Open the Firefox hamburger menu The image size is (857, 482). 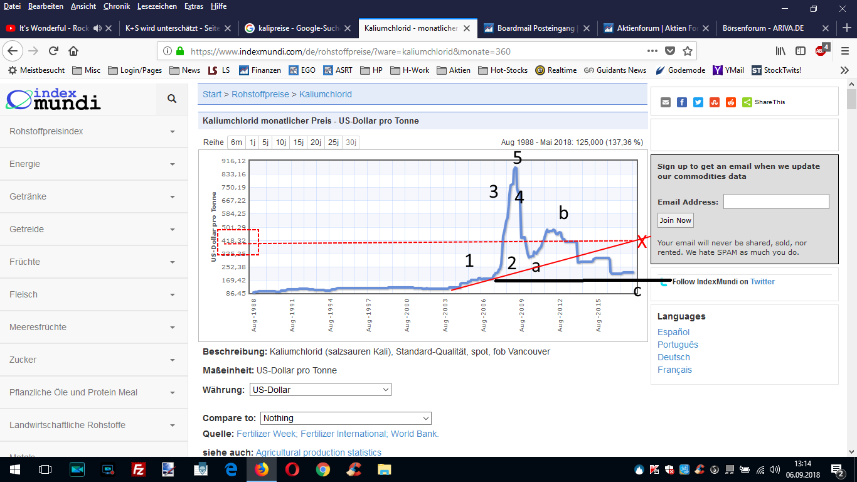click(844, 51)
